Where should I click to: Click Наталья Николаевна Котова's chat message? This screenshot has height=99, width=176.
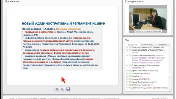[x=145, y=59]
